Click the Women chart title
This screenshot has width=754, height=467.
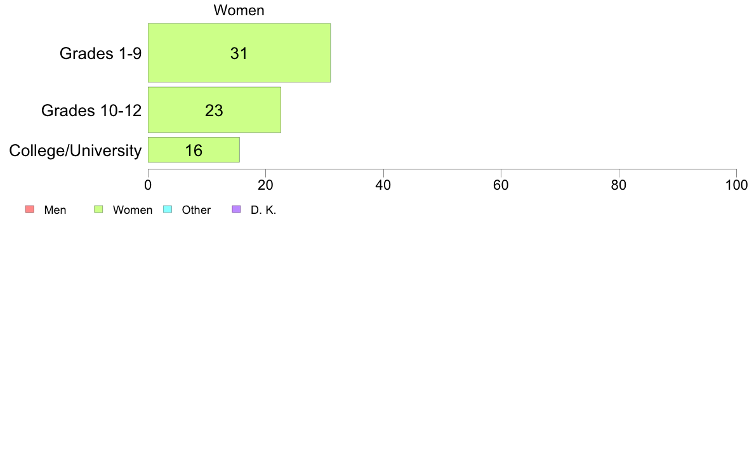pyautogui.click(x=239, y=10)
